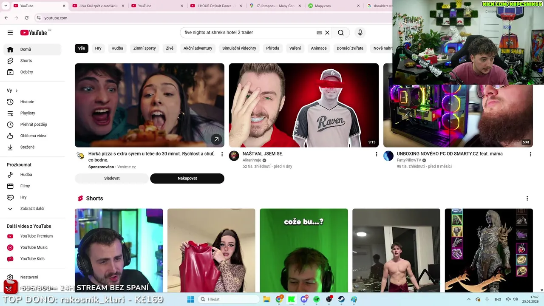Show hidden system tray icons chevron
The height and width of the screenshot is (306, 544).
[x=469, y=299]
